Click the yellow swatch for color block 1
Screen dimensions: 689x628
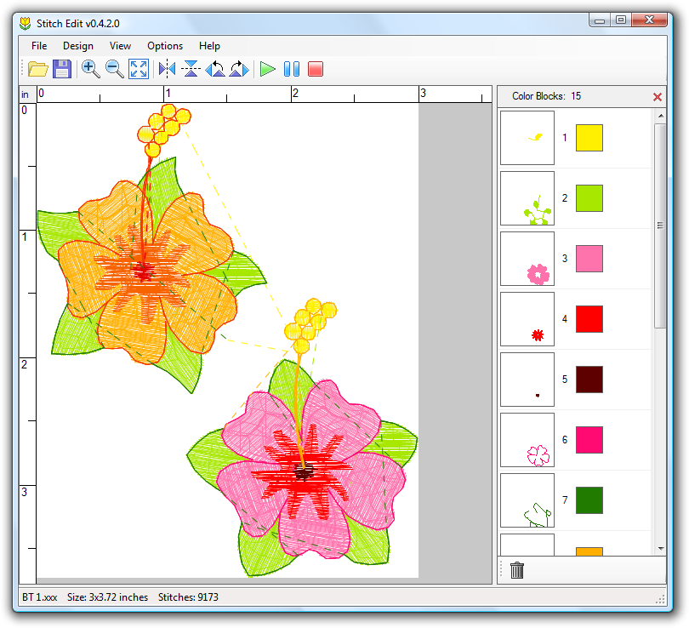click(589, 138)
